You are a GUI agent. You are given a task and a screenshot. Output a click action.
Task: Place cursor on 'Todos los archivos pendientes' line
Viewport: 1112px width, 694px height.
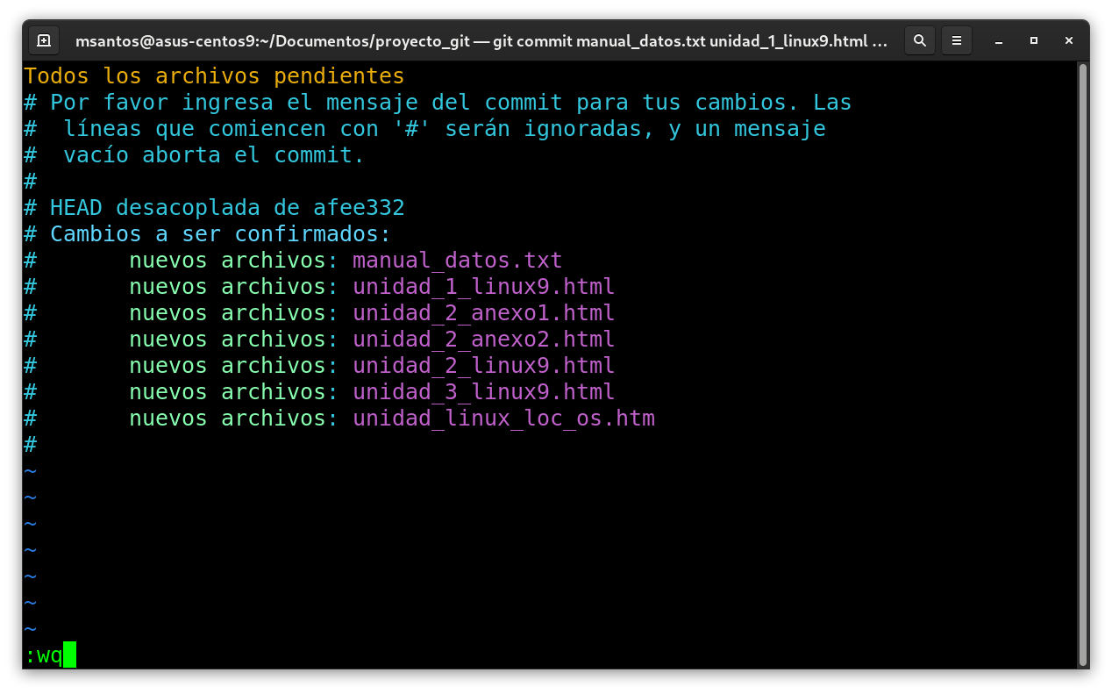point(214,76)
